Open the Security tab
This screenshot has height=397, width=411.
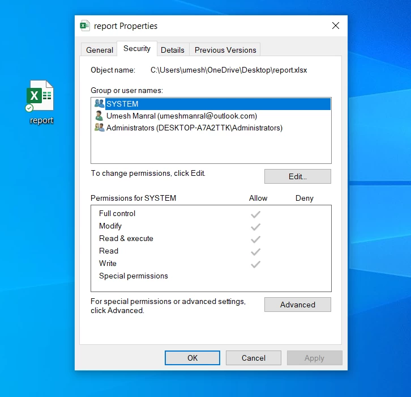click(x=137, y=49)
